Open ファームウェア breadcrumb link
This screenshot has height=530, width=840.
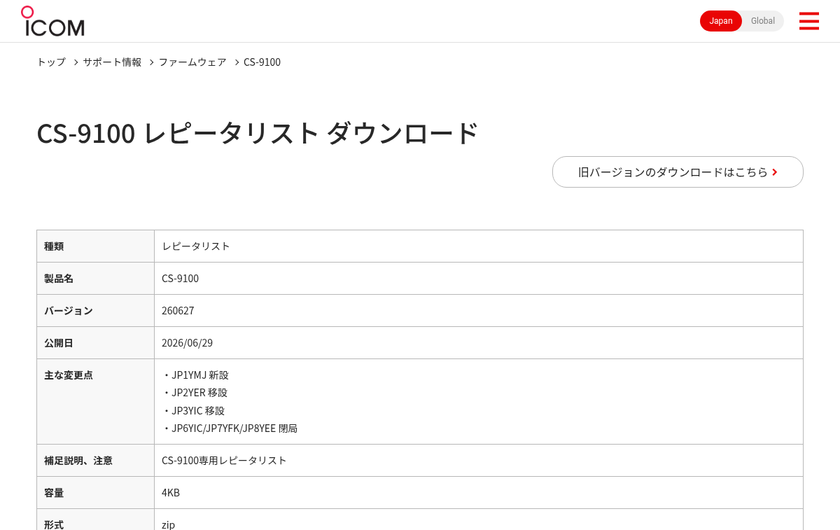click(x=192, y=62)
